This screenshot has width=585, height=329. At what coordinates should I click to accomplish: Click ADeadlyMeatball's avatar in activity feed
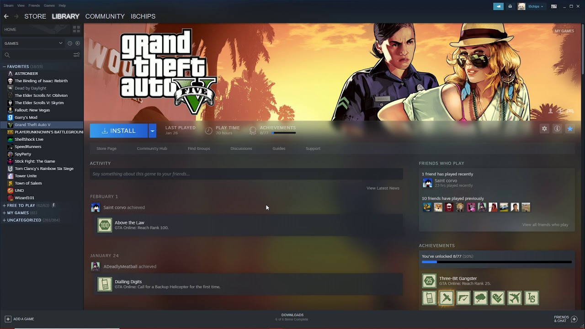(x=96, y=266)
